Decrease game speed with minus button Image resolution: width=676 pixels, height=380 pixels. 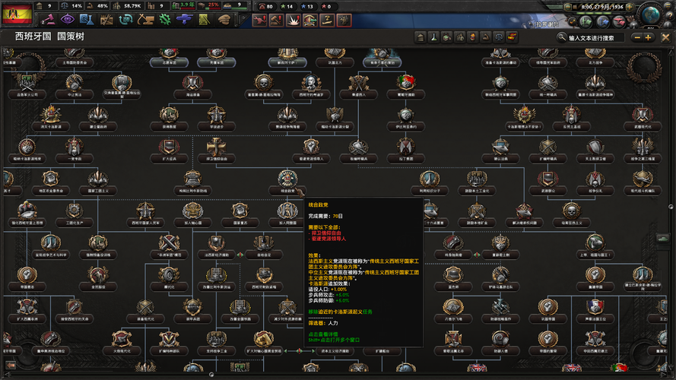(568, 7)
